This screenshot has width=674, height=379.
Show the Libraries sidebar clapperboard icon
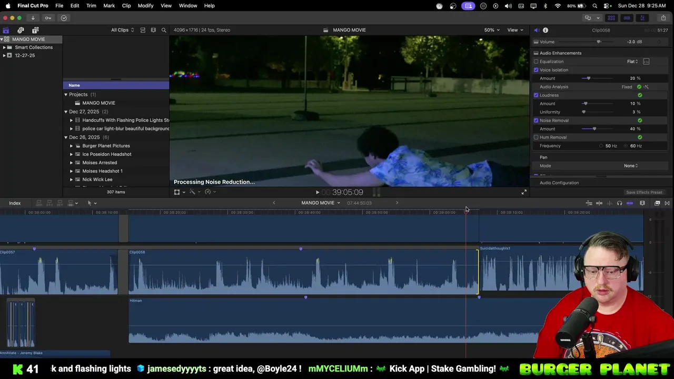click(x=6, y=30)
